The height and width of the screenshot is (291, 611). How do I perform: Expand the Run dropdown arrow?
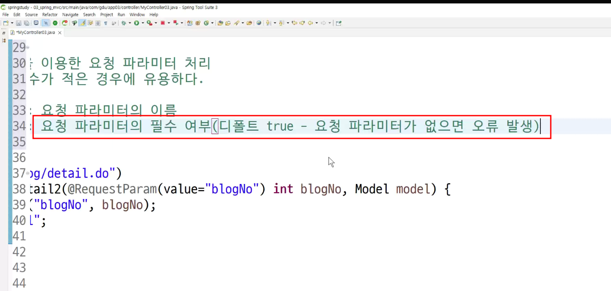143,23
